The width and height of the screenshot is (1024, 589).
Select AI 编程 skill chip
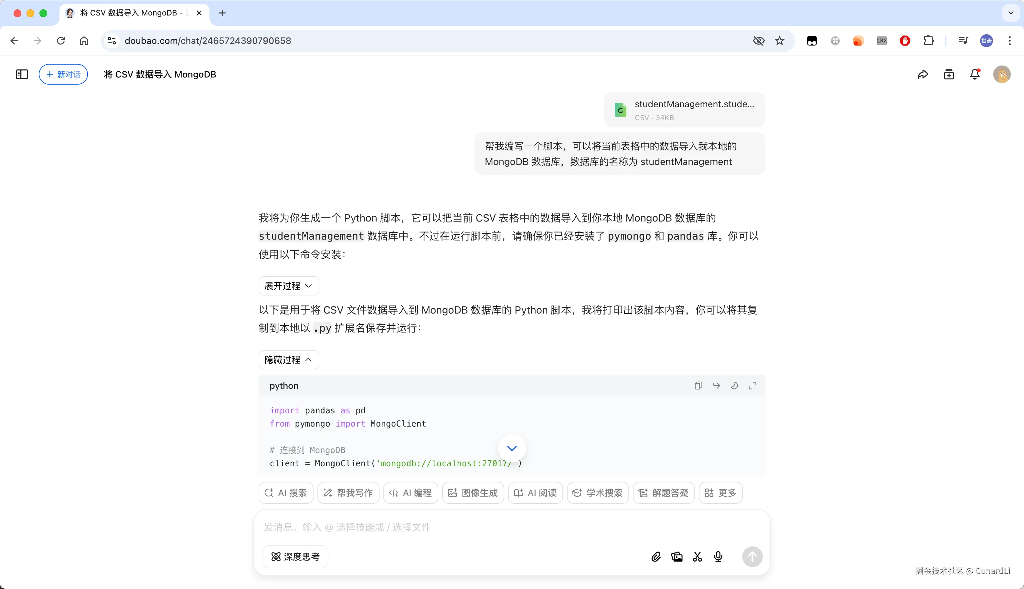click(410, 493)
